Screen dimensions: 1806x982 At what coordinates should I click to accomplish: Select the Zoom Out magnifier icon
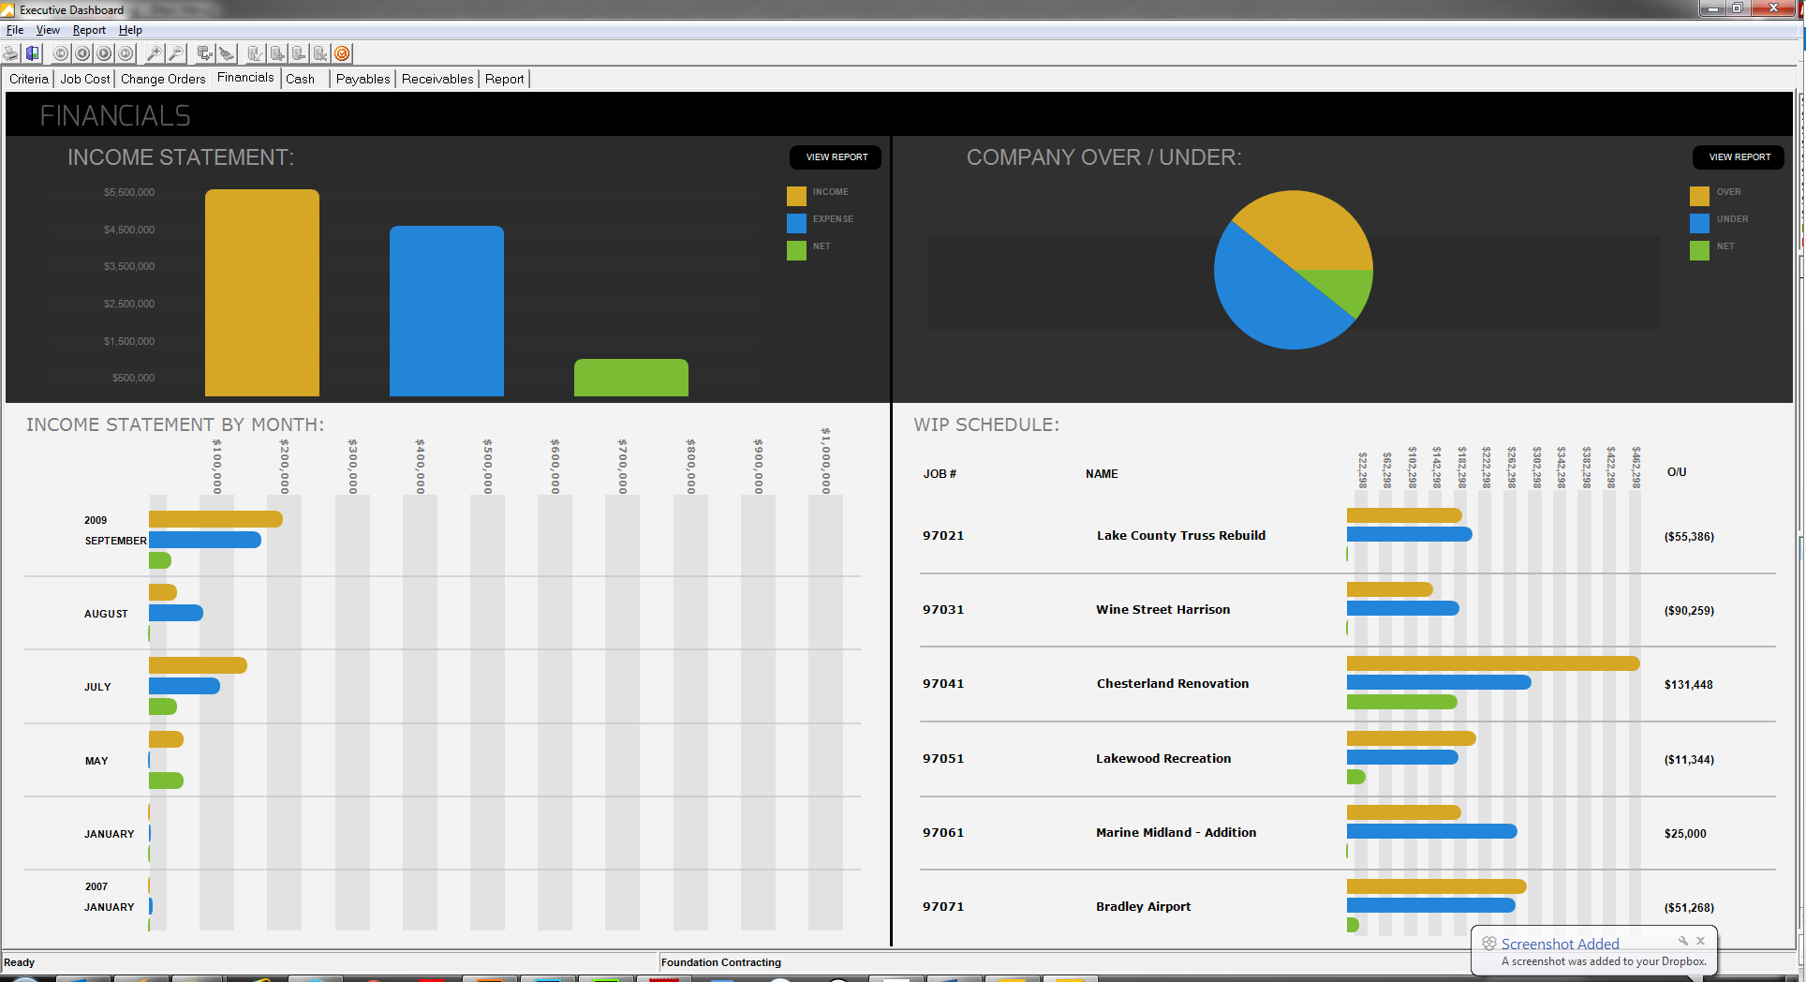pos(176,53)
